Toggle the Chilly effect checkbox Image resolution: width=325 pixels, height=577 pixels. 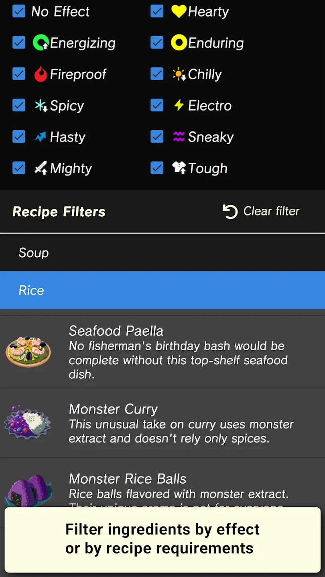click(x=157, y=74)
